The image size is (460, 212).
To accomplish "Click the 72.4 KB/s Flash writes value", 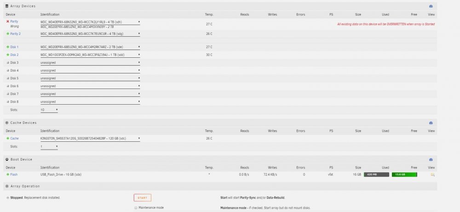I will (270, 174).
